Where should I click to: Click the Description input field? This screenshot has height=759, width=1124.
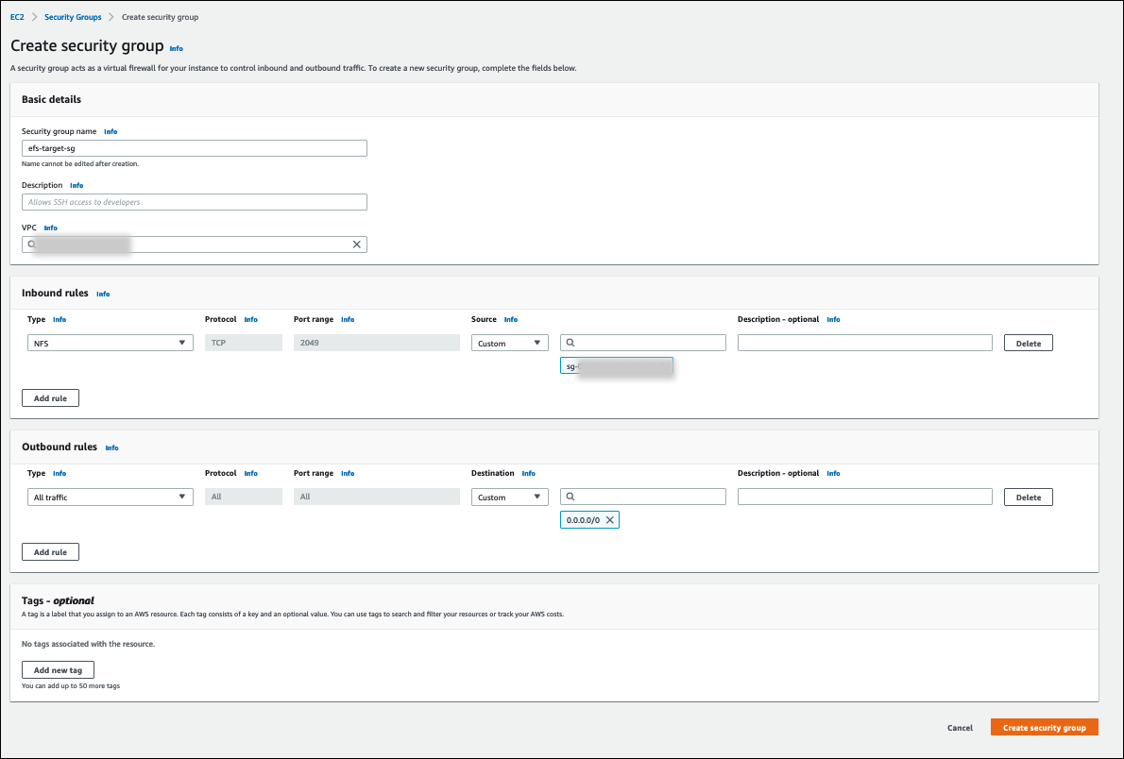coord(194,202)
